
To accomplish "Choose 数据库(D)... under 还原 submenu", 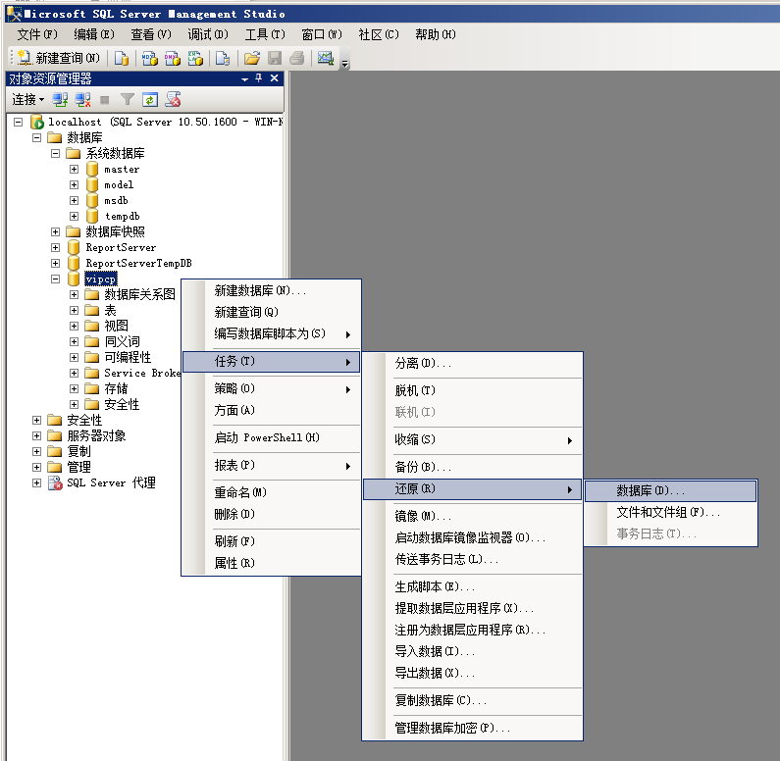I will tap(670, 490).
